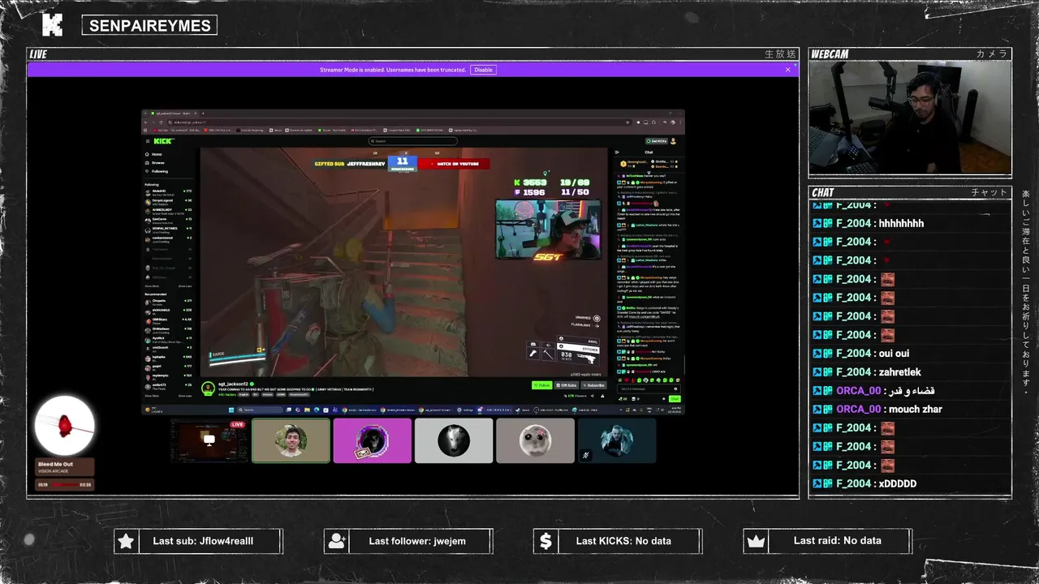Bookmark page with star icon

627,122
